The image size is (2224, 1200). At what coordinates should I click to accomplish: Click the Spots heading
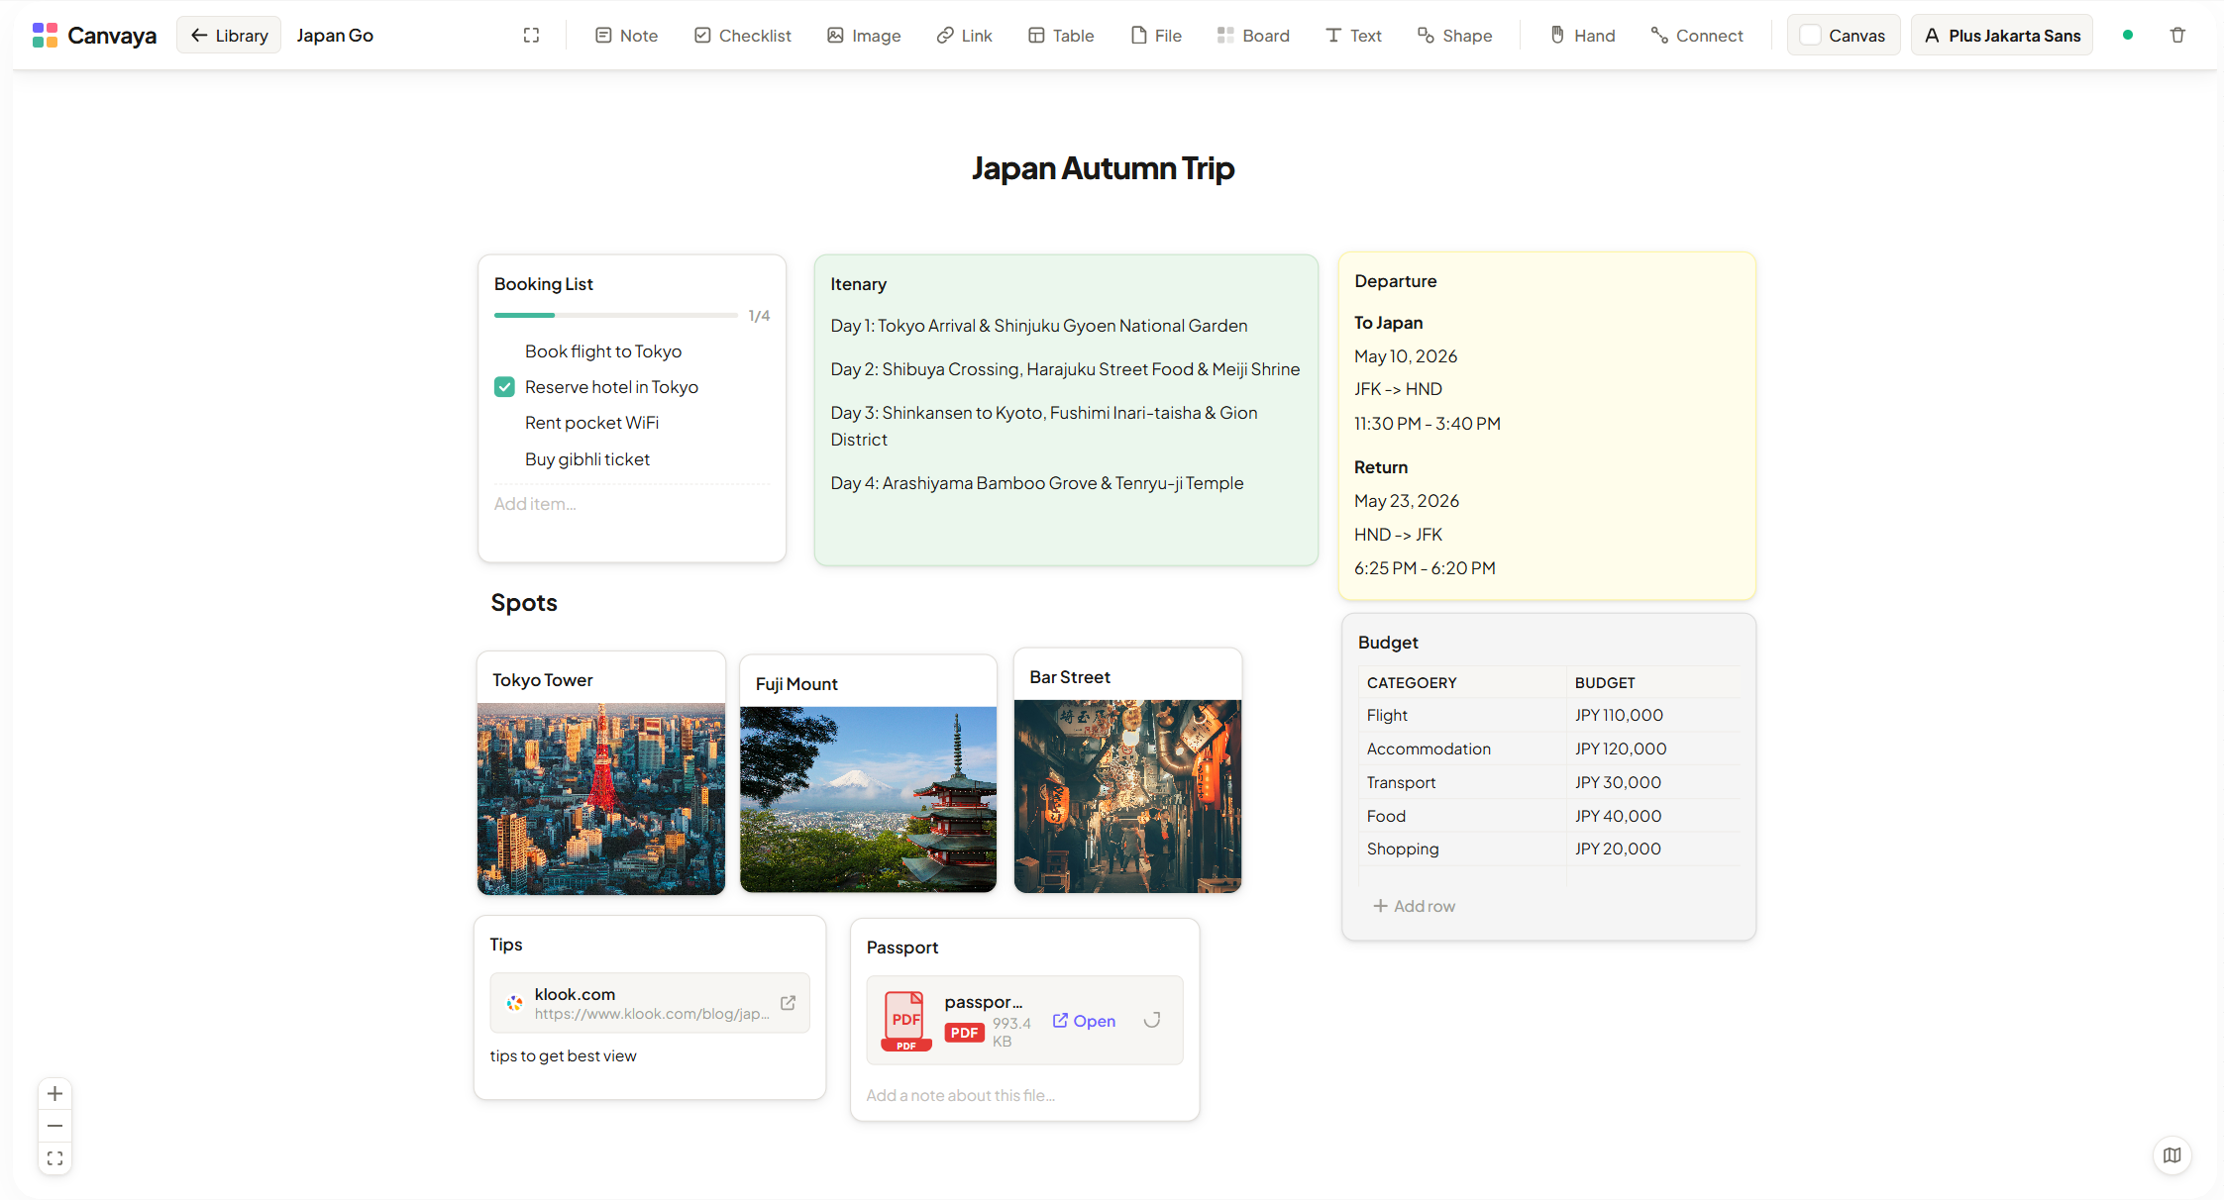click(x=524, y=603)
